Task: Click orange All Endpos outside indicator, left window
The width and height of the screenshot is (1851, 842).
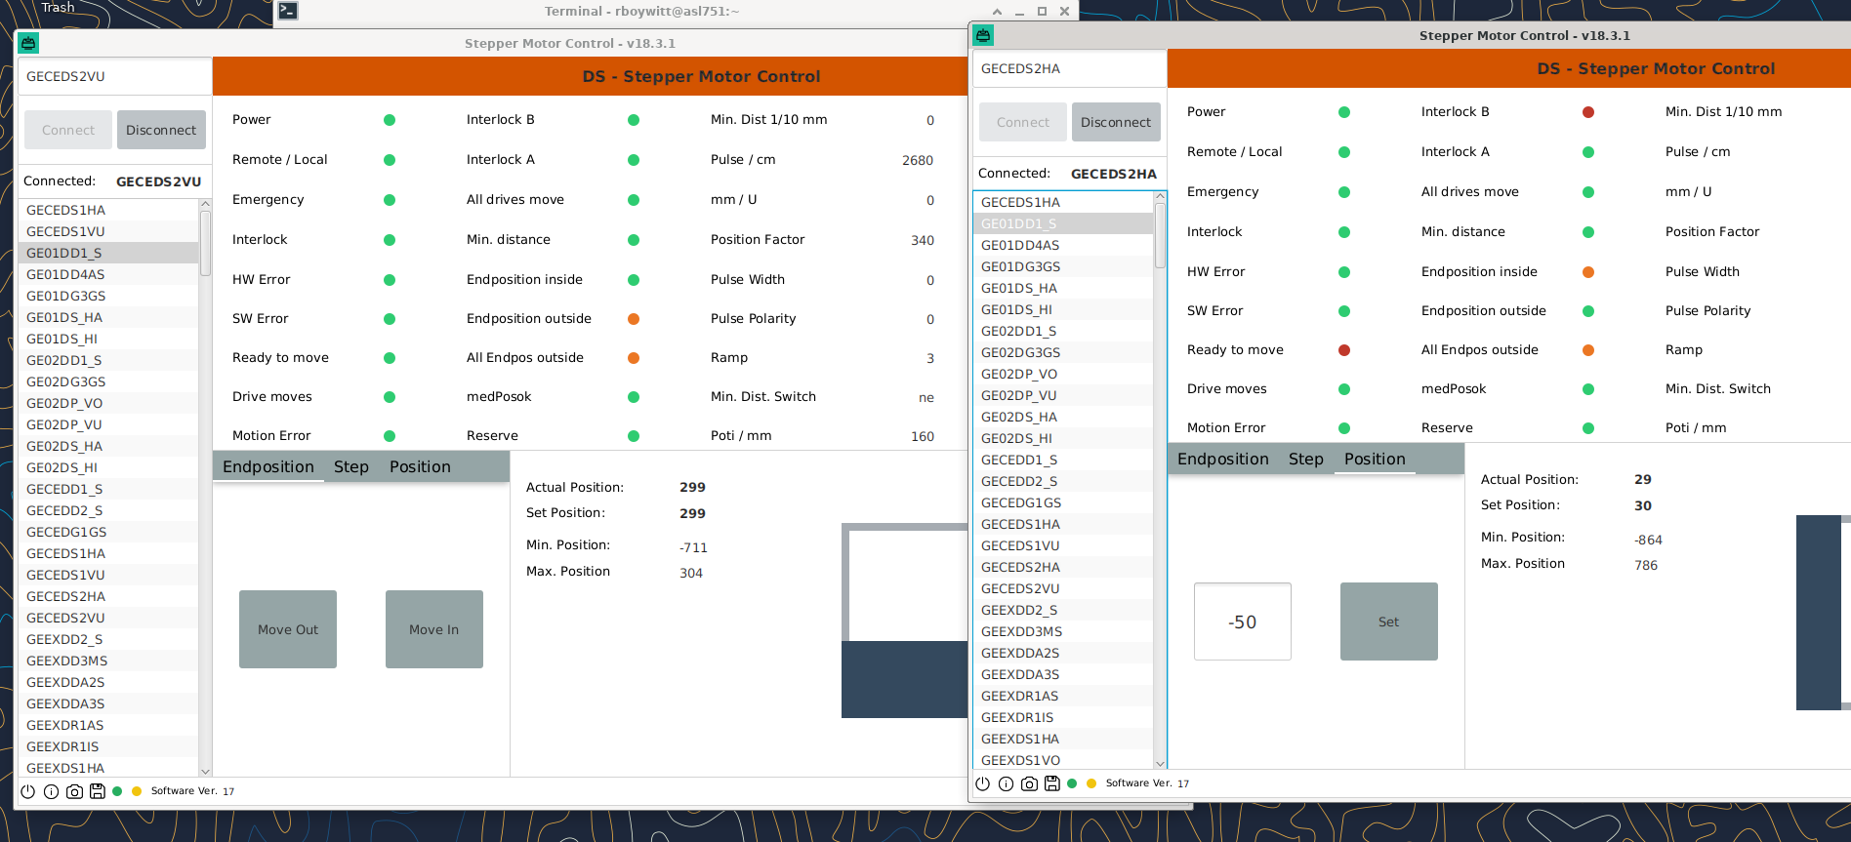Action: [634, 358]
